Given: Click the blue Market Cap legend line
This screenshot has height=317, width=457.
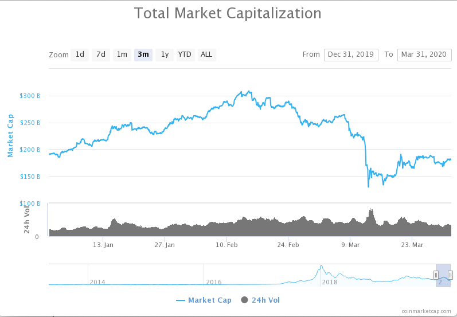Looking at the screenshot, I should pyautogui.click(x=181, y=300).
